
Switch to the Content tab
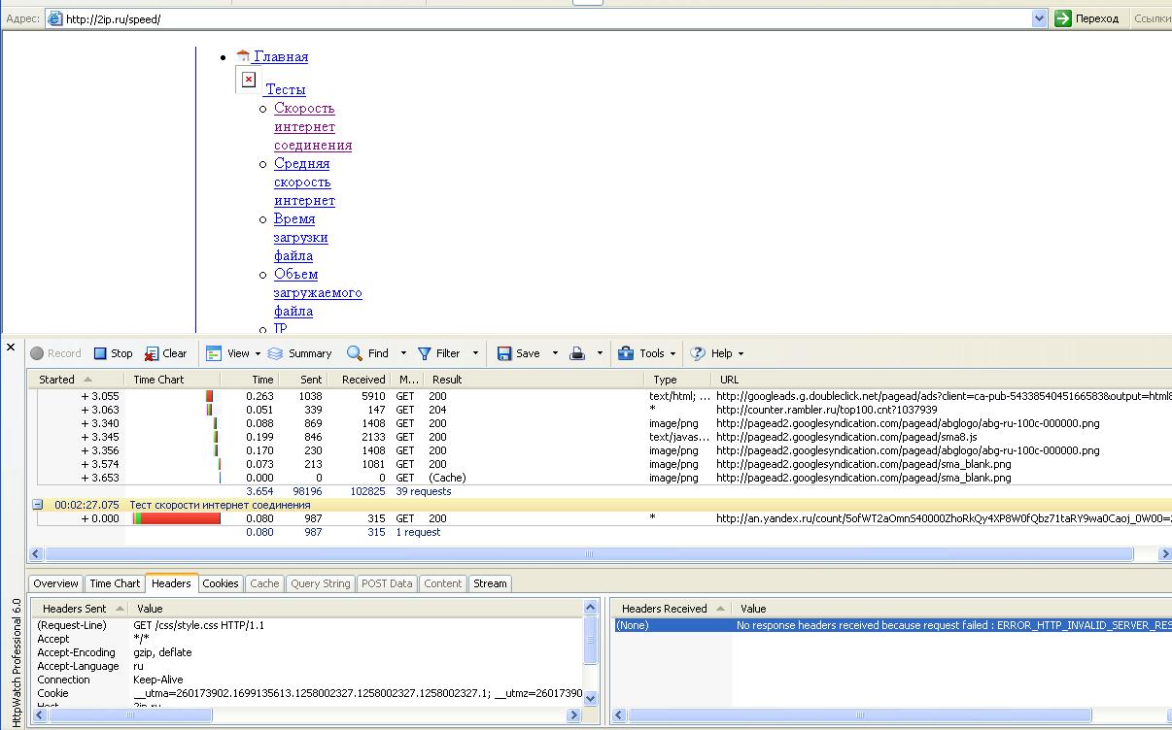(442, 583)
